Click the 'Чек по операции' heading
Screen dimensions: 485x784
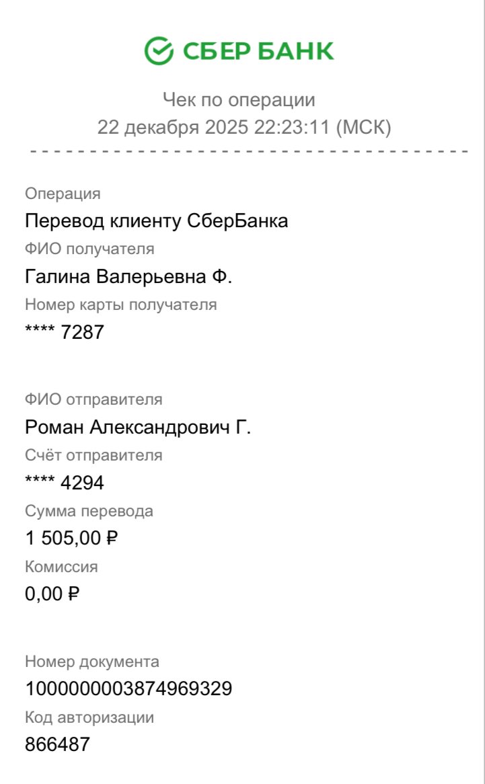click(x=239, y=101)
